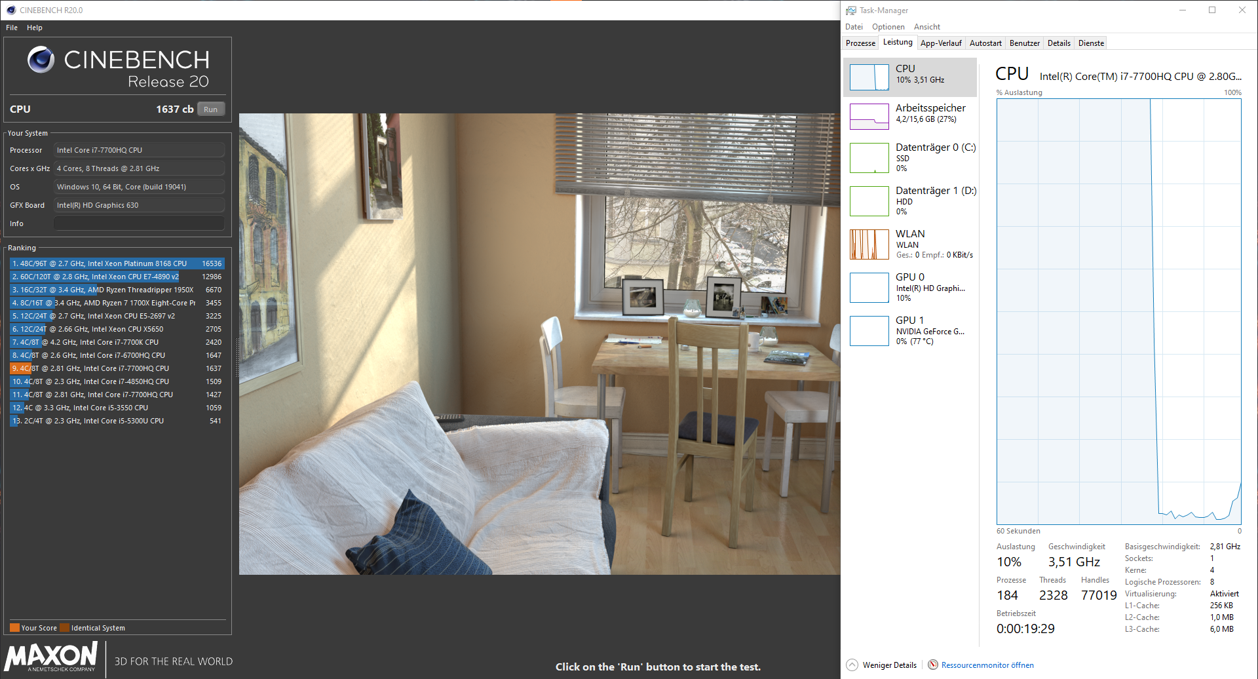Screen dimensions: 1258x679
Task: Select the Xeon E5-2697 v2 ranking row
Action: [117, 316]
